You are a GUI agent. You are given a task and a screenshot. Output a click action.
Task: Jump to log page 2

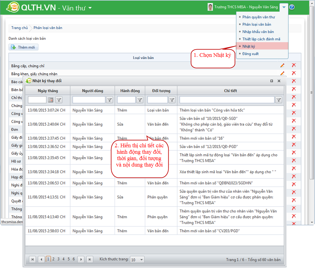point(53,259)
